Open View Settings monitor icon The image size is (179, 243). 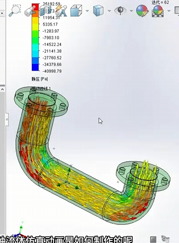coord(176,11)
